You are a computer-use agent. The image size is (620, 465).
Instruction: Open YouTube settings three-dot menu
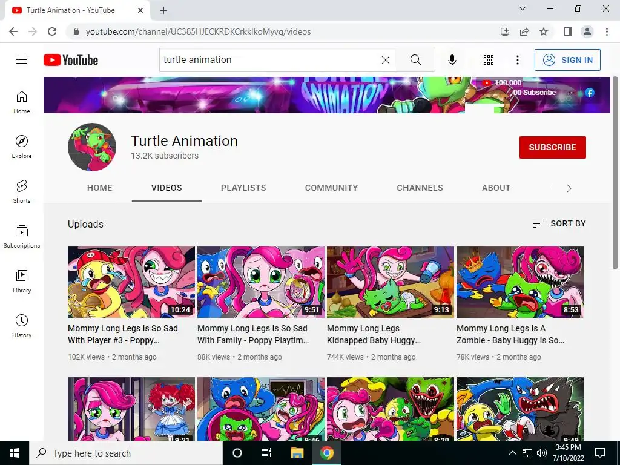tap(517, 60)
